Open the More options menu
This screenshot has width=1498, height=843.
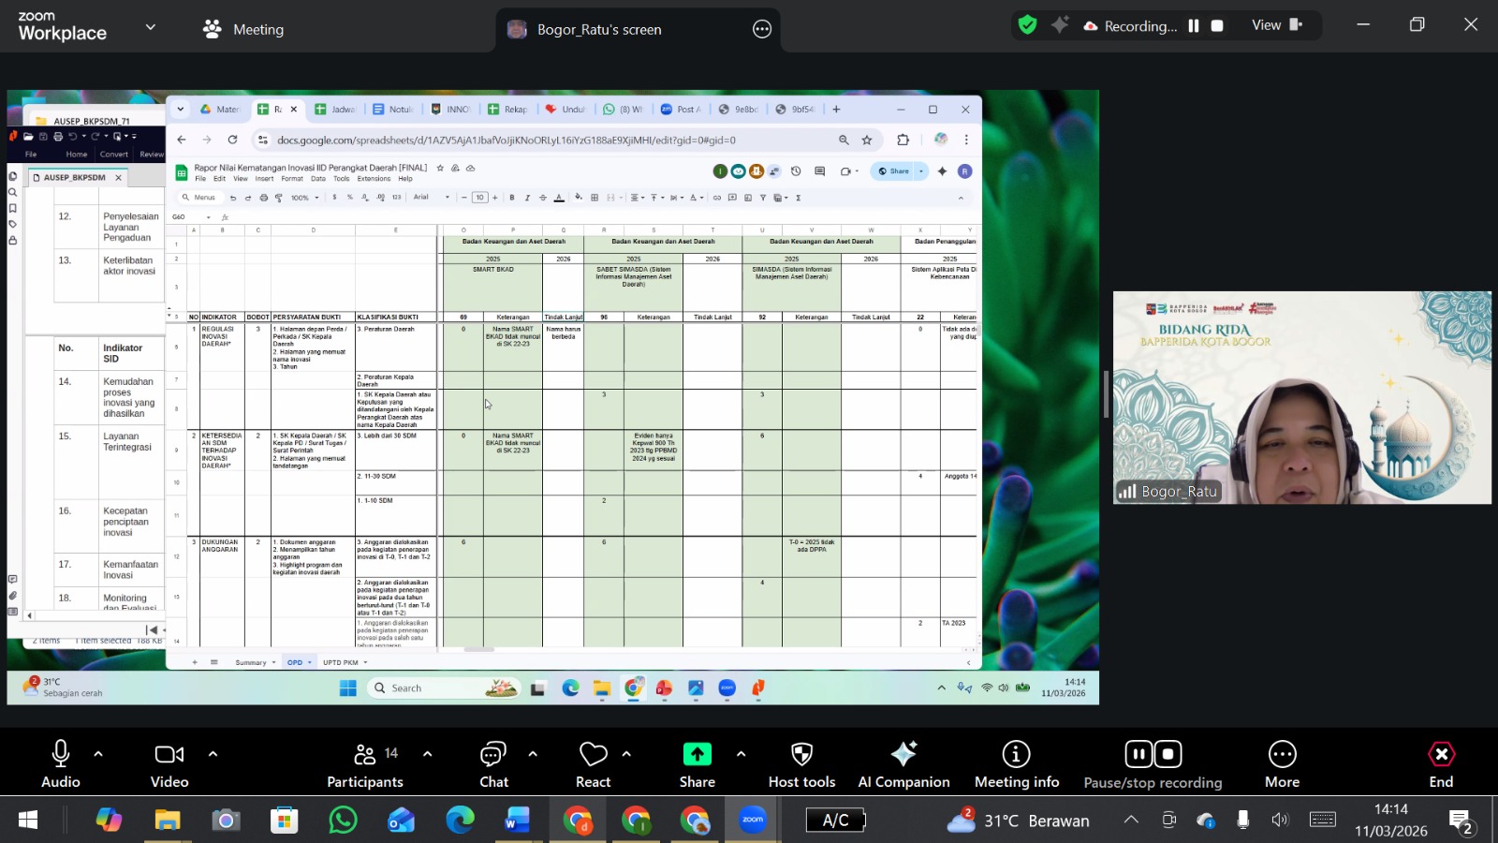(1282, 764)
